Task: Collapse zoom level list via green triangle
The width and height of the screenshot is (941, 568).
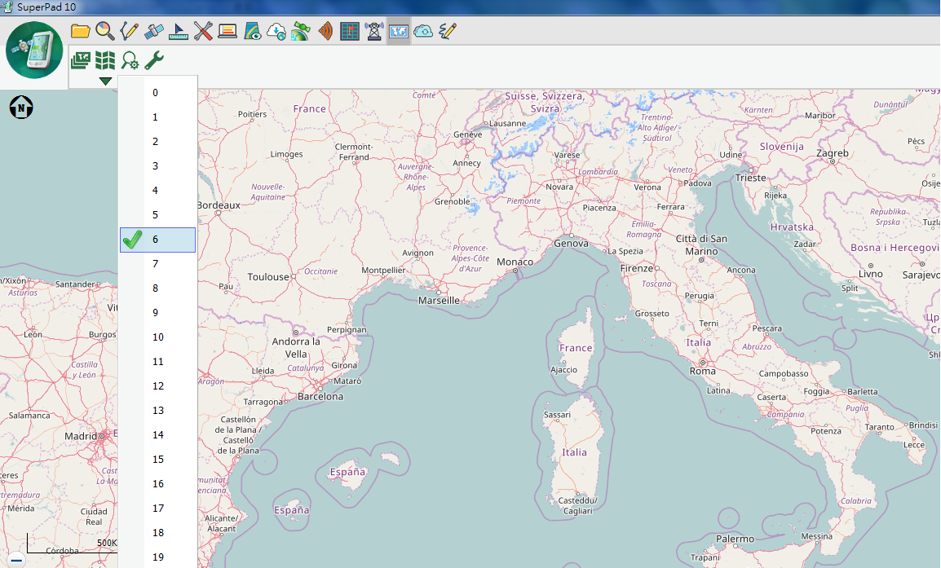Action: coord(106,81)
